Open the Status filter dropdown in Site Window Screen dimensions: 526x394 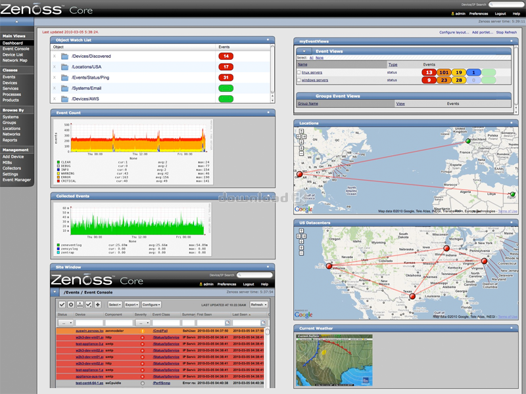pyautogui.click(x=66, y=322)
